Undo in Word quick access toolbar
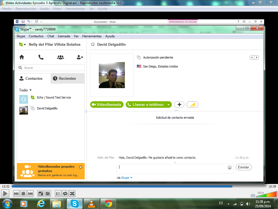This screenshot has width=278, height=209. 29,21
